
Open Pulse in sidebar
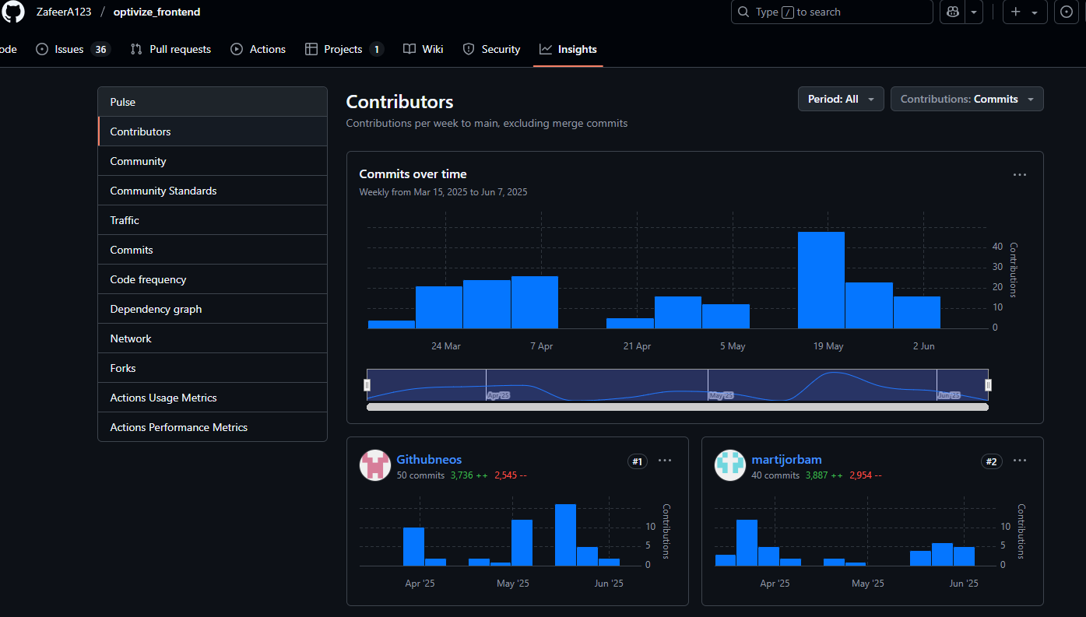click(213, 102)
